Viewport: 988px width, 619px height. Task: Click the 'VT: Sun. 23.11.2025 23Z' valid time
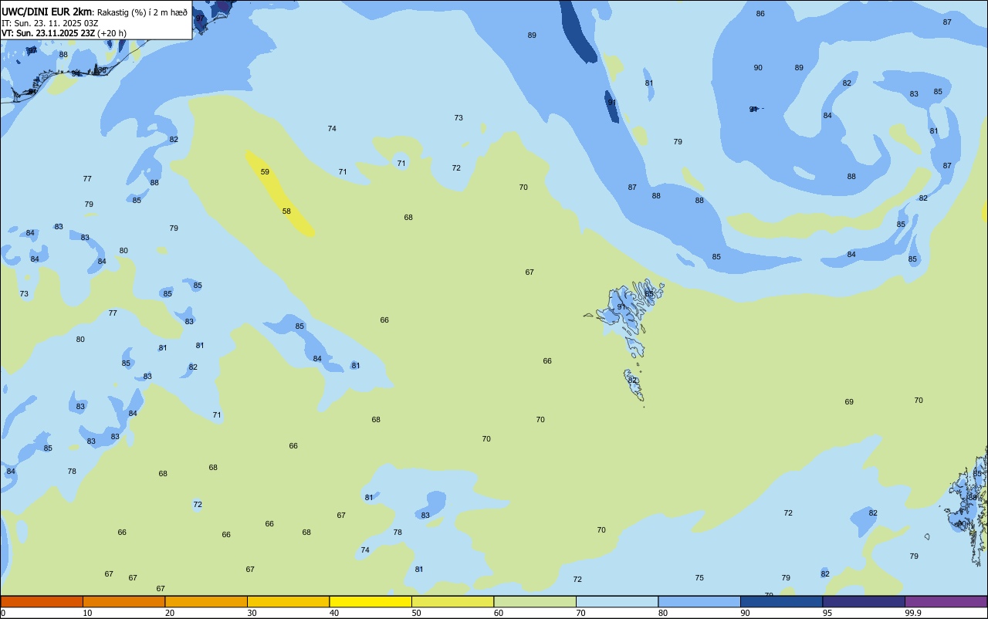coord(48,33)
